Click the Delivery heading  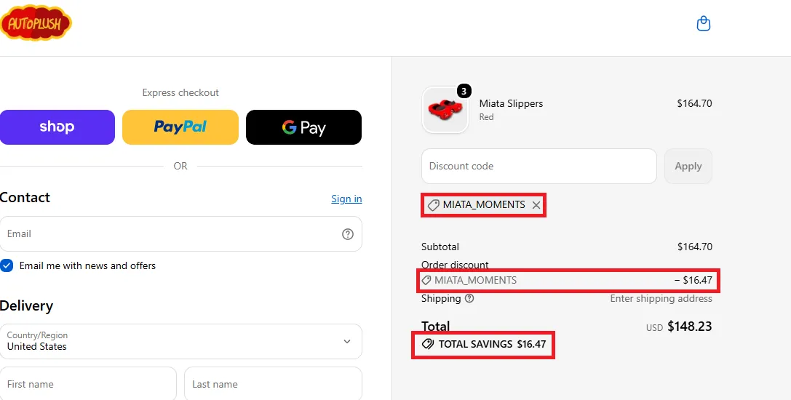pyautogui.click(x=26, y=306)
